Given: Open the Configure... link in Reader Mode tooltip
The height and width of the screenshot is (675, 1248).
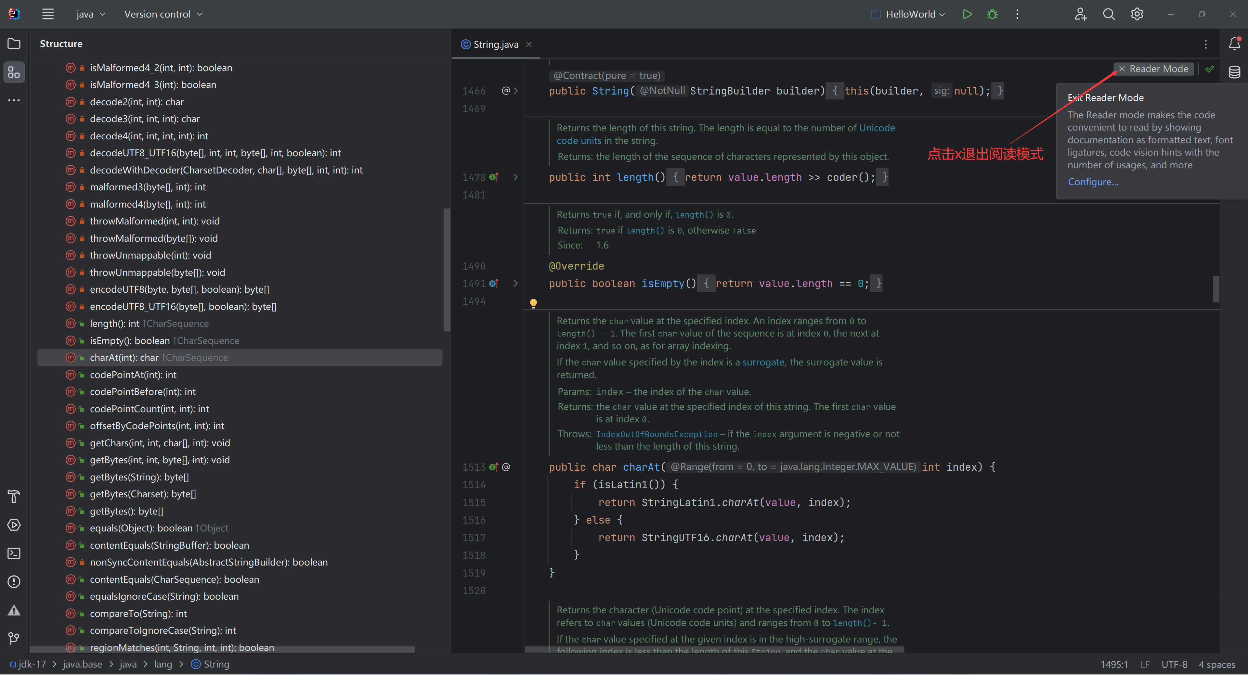Looking at the screenshot, I should [x=1093, y=182].
